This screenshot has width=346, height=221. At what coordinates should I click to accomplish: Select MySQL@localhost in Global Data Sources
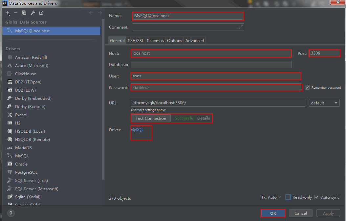[51, 31]
